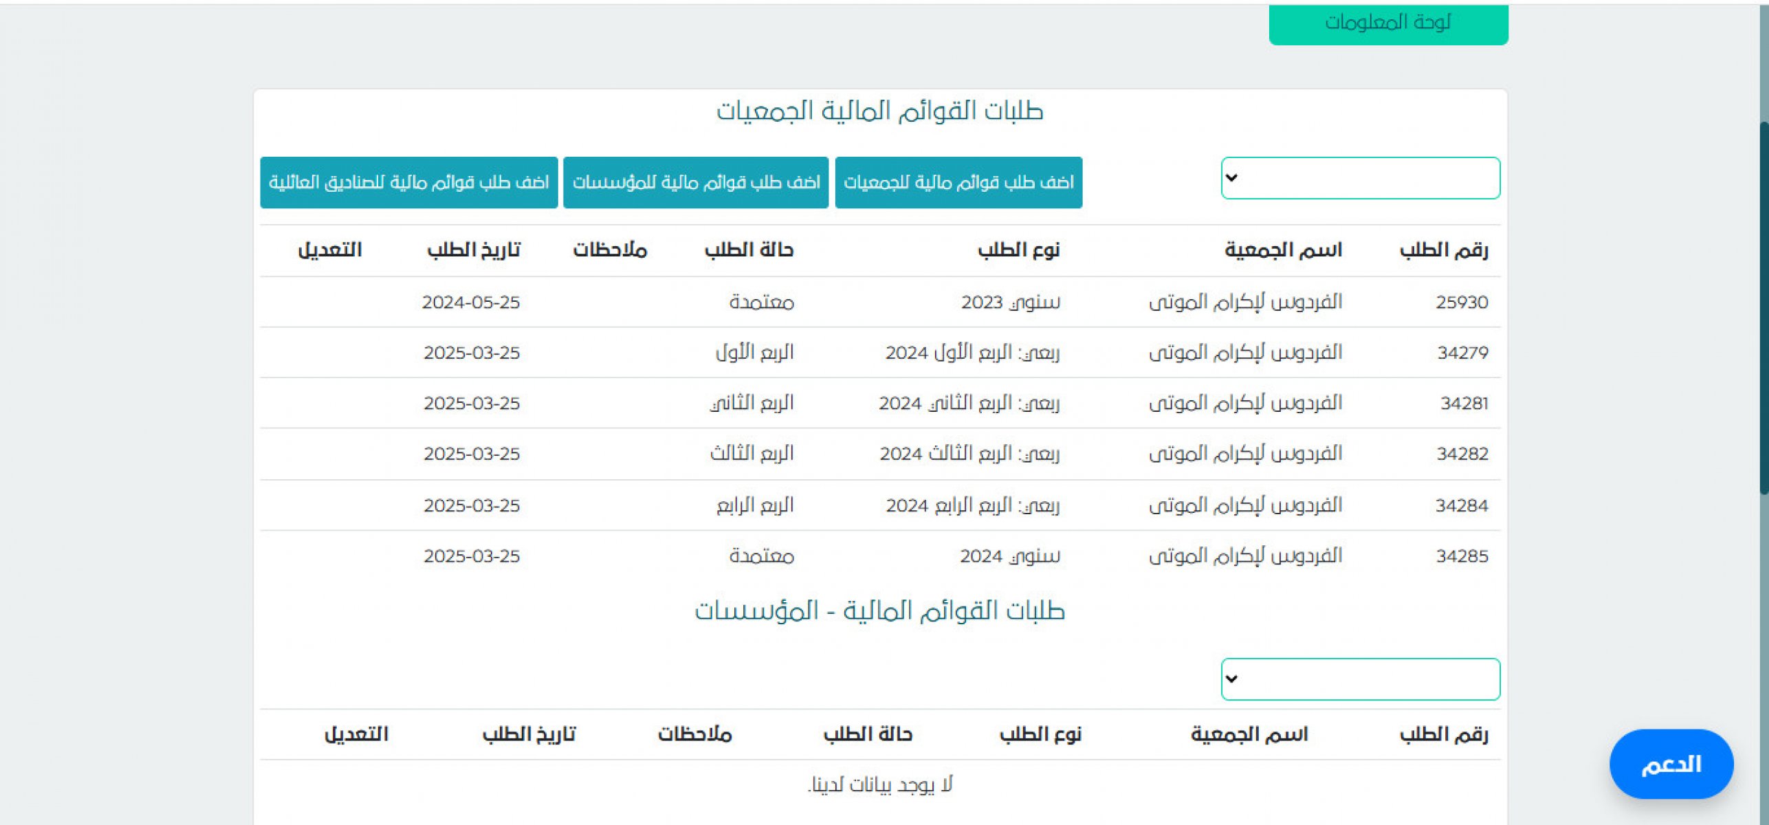Click اضف طلب قوائم مالية للجمعيات button
Viewport: 1769px width, 825px height.
[958, 182]
